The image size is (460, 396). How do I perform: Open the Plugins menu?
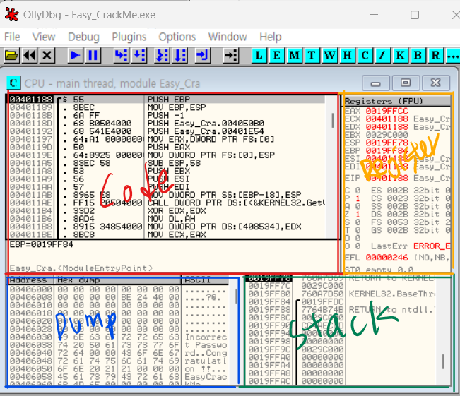(129, 37)
